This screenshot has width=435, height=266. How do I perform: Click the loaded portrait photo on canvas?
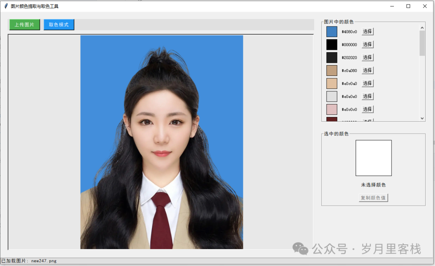162,142
